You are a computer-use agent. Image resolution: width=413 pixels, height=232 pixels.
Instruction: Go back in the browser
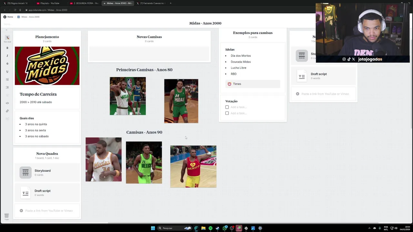[5, 10]
